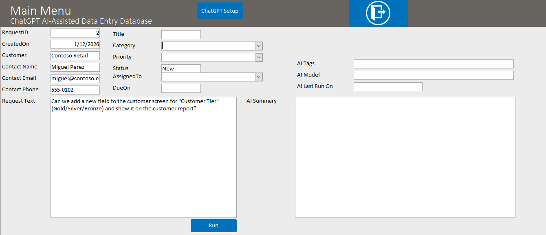Click into the Title text field
The width and height of the screenshot is (546, 235).
pos(181,35)
